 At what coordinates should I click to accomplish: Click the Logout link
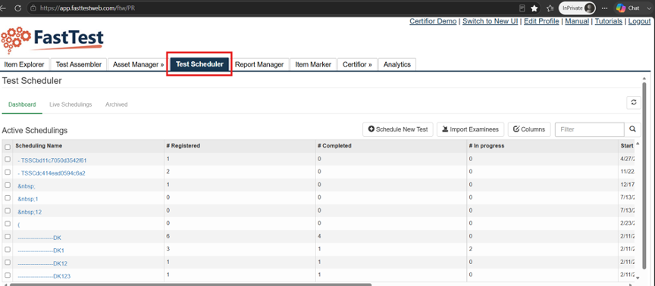[639, 21]
